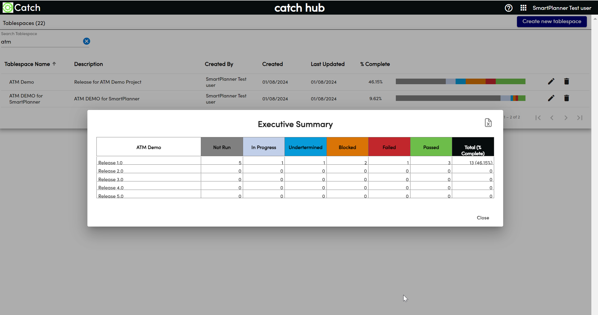The width and height of the screenshot is (598, 315).
Task: Open SmartPlanner Test user account menu
Action: point(562,8)
